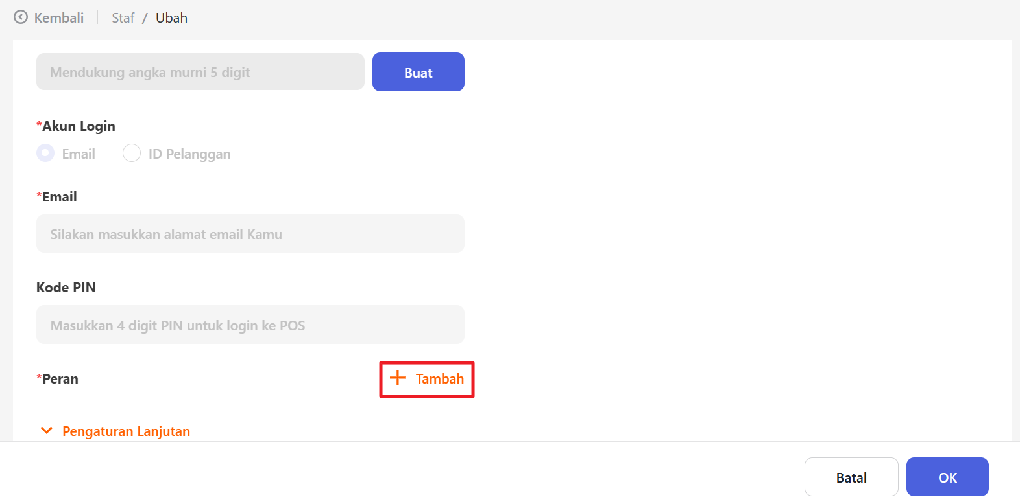The height and width of the screenshot is (504, 1020).
Task: Select the ID Pelanggan radio button
Action: [x=132, y=153]
